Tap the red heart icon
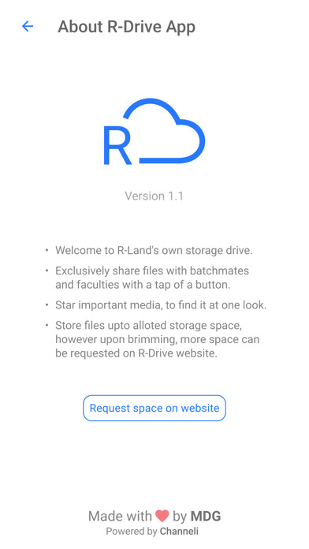 (162, 516)
